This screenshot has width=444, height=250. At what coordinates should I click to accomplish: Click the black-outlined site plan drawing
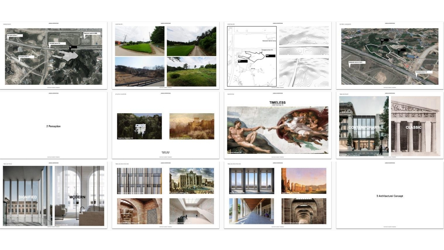click(x=252, y=56)
